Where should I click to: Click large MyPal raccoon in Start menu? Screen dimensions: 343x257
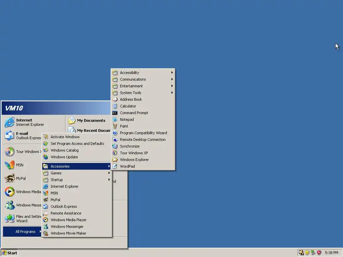pyautogui.click(x=9, y=178)
